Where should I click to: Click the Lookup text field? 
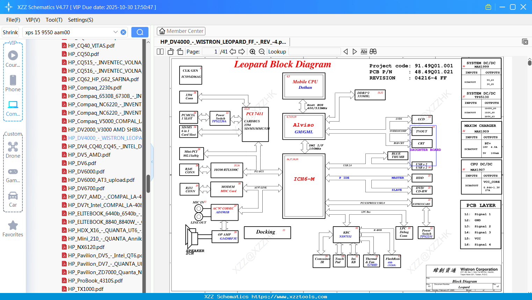[314, 51]
